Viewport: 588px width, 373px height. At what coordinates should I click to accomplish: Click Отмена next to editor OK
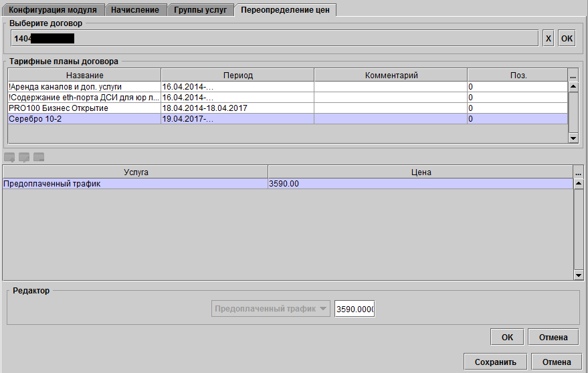pyautogui.click(x=553, y=337)
